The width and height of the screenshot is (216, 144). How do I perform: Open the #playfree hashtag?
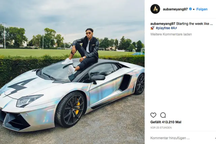163,28
